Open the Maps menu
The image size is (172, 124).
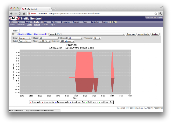85,22
